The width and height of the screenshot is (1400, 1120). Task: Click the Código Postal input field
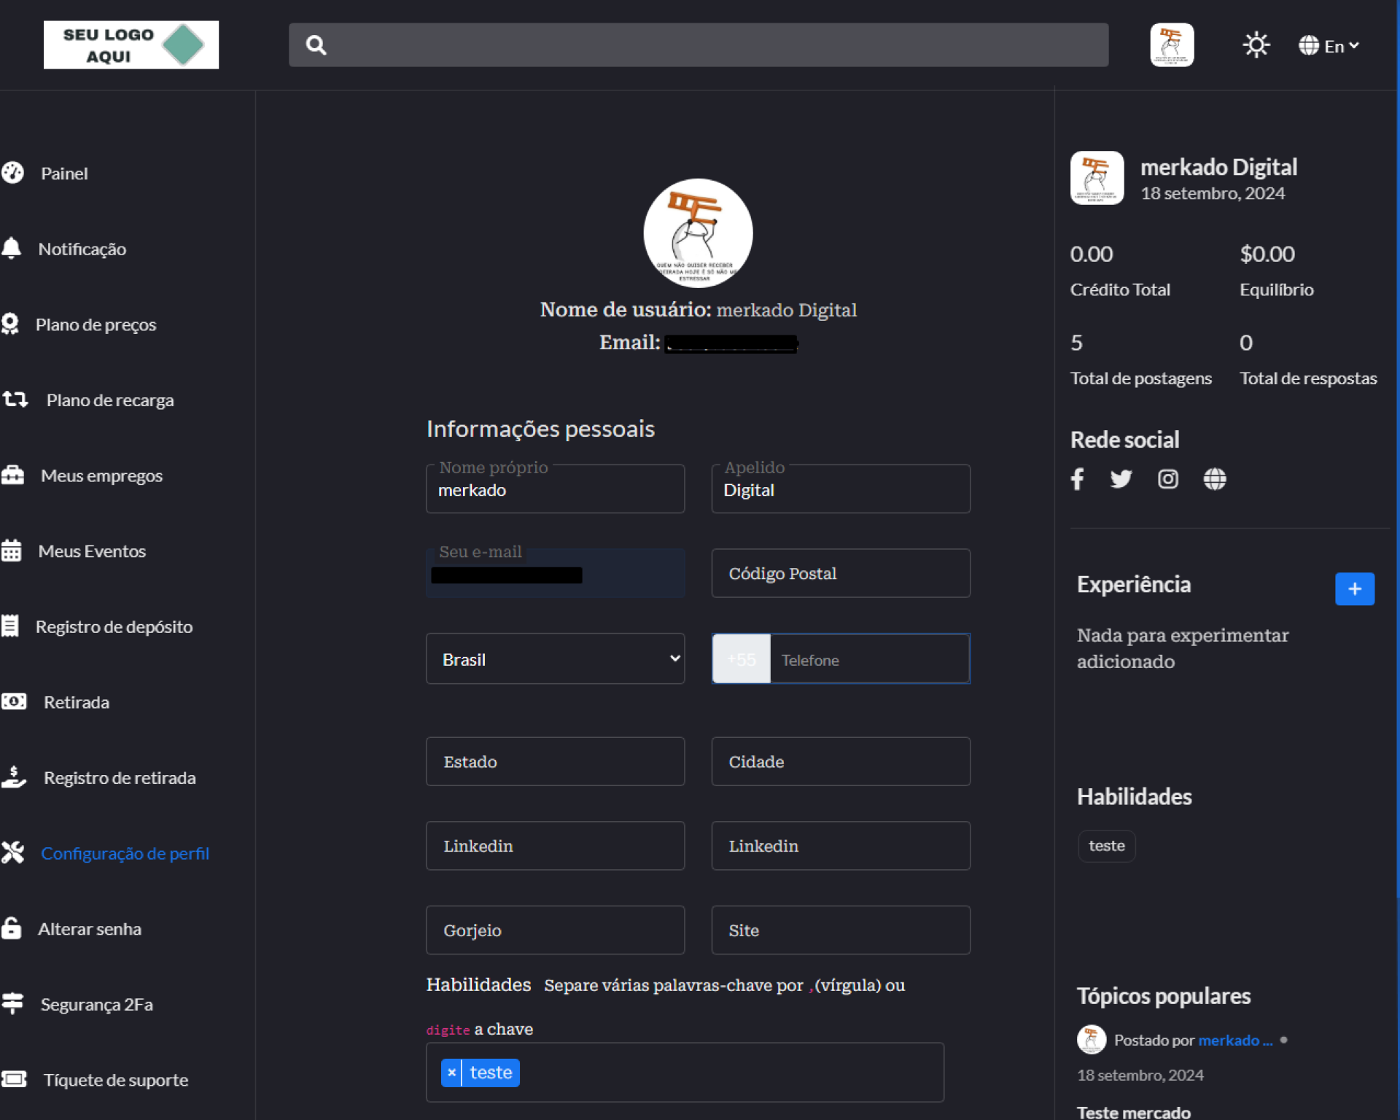(840, 574)
